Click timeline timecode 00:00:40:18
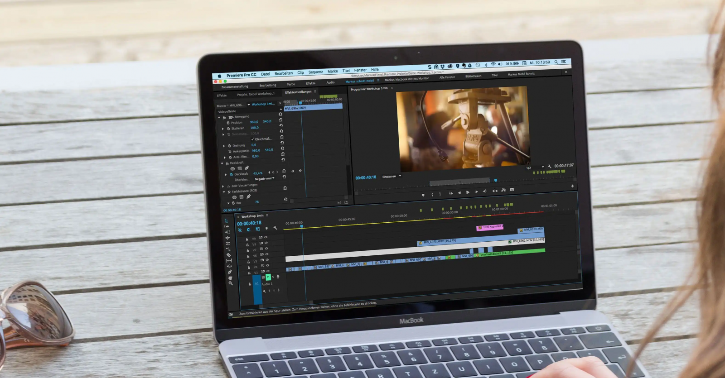Screen dimensions: 725x378 tap(249, 223)
